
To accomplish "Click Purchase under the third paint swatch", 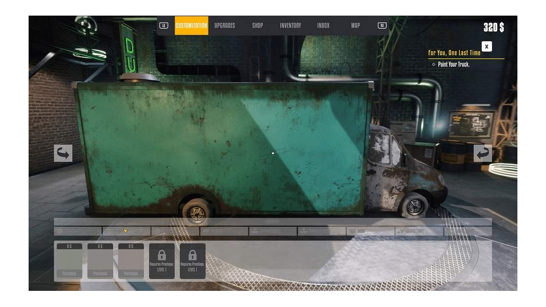I will click(x=131, y=274).
